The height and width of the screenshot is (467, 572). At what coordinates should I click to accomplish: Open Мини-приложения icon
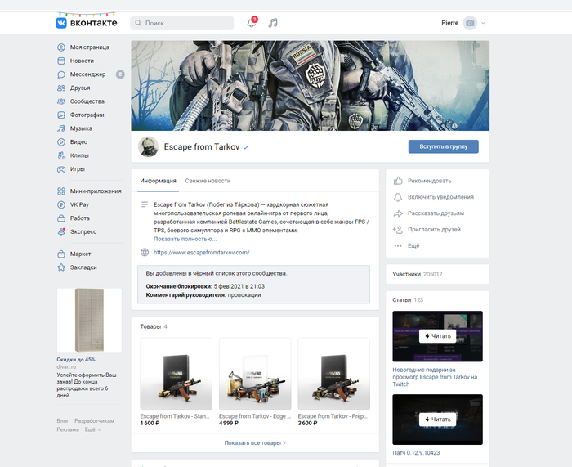61,191
